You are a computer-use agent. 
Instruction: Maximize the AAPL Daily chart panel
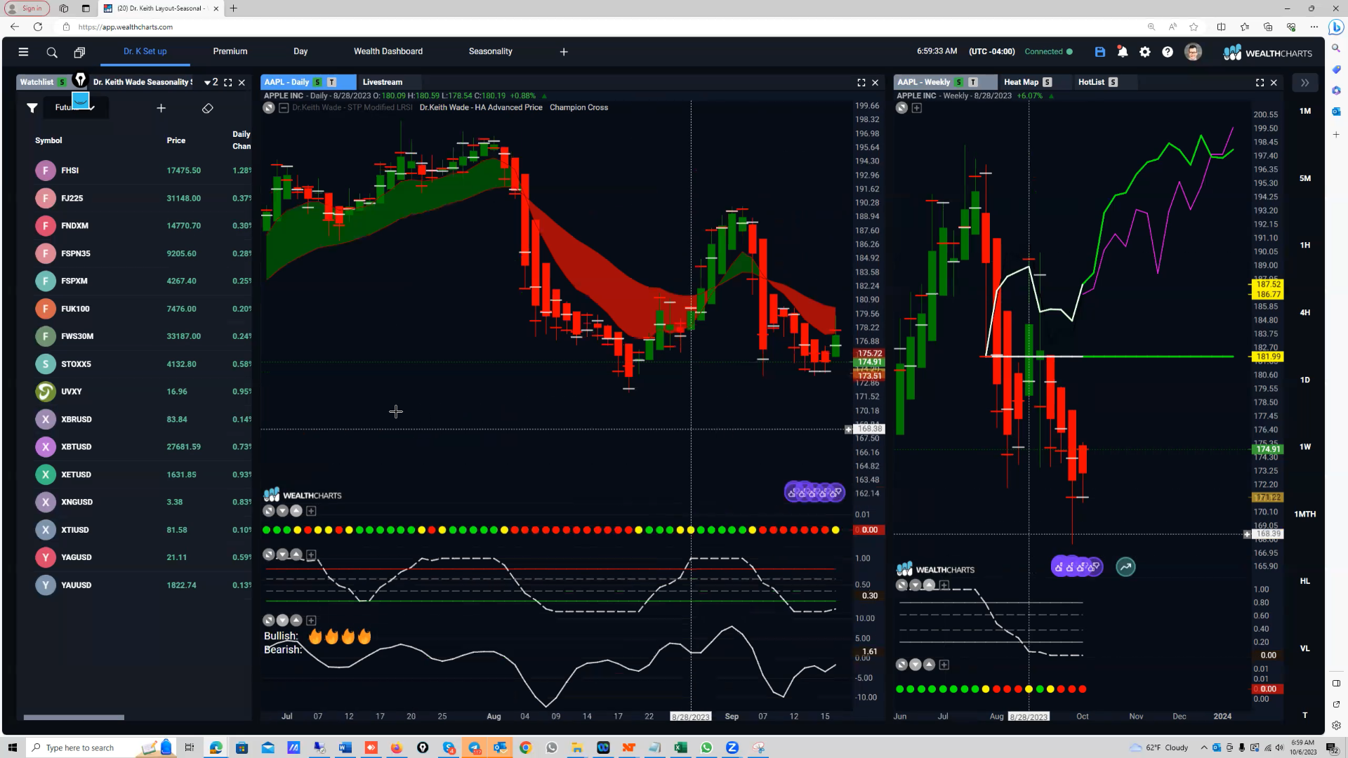(861, 82)
